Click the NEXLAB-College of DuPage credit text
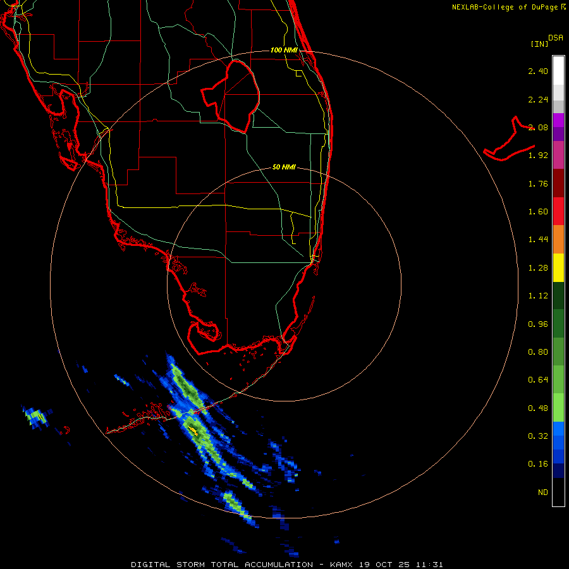 pyautogui.click(x=509, y=7)
